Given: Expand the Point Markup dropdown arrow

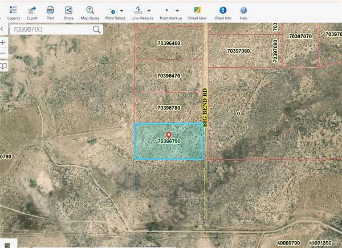Looking at the screenshot, I should tap(177, 11).
